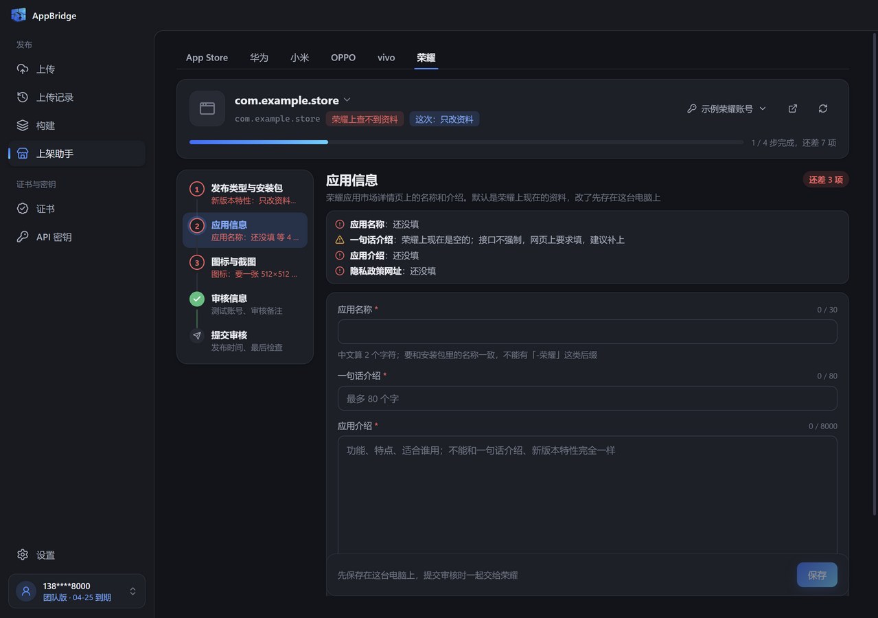Click the user avatar icon

click(26, 591)
